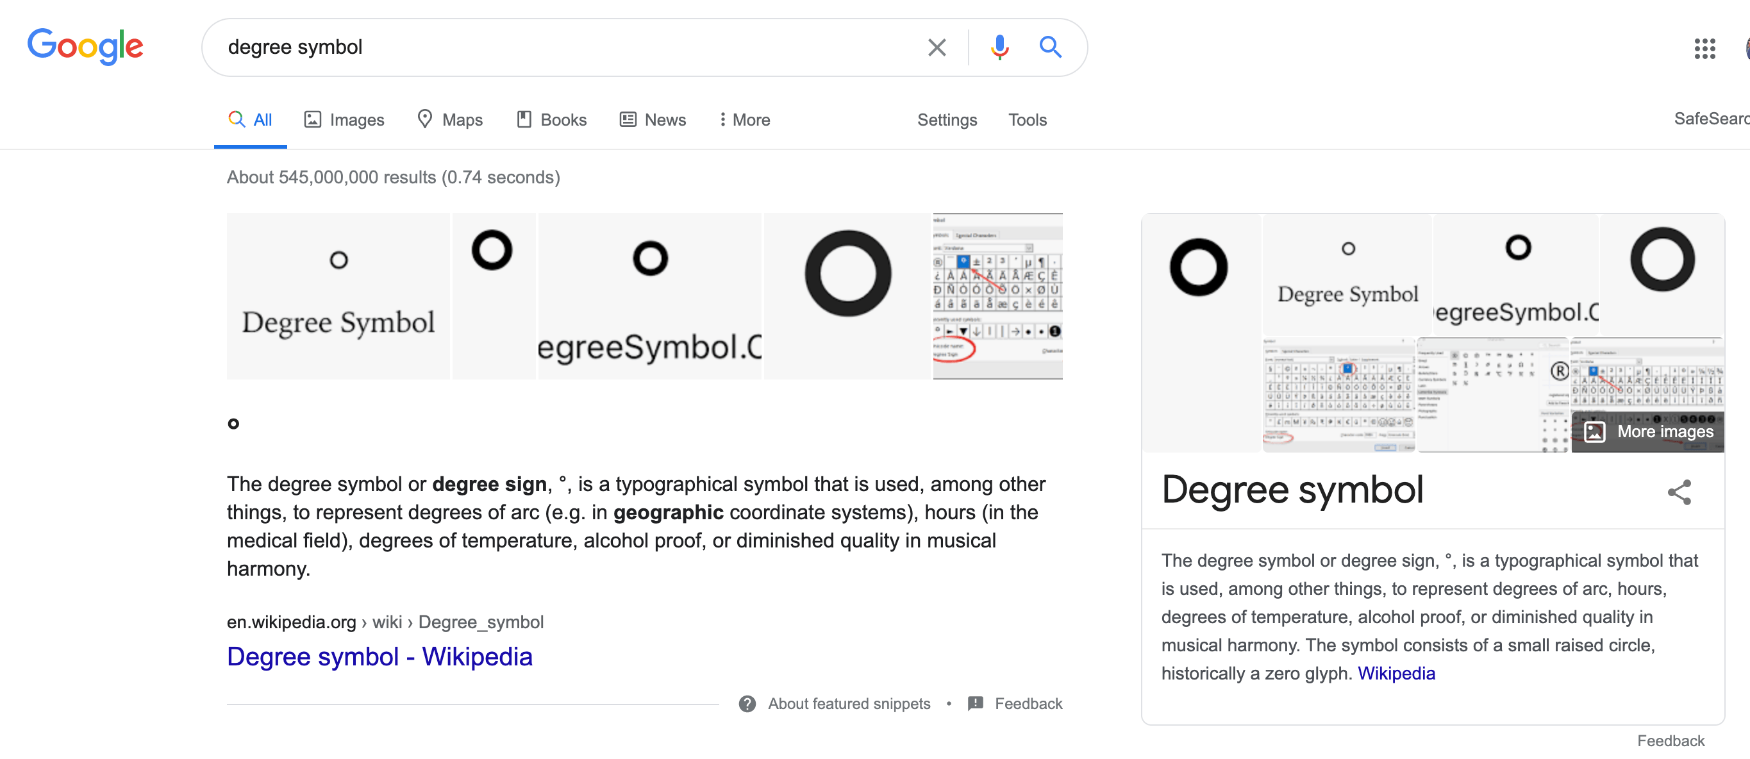Image resolution: width=1750 pixels, height=759 pixels.
Task: Click the Feedback flag icon under snippet
Action: click(x=975, y=704)
